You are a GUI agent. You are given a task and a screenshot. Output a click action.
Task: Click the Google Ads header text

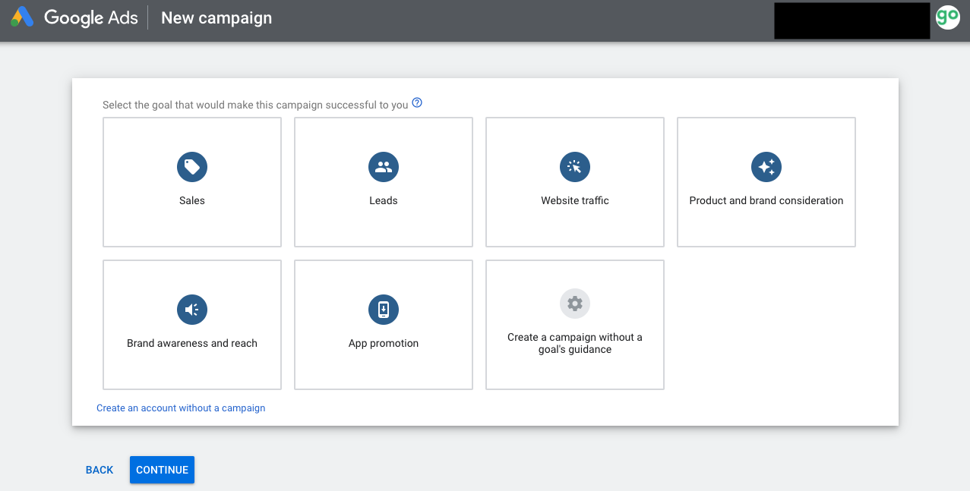pyautogui.click(x=91, y=18)
